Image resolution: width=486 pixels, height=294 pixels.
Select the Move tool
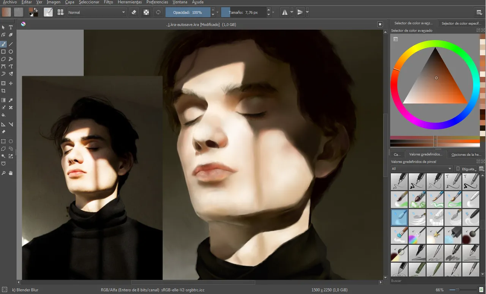point(11,83)
